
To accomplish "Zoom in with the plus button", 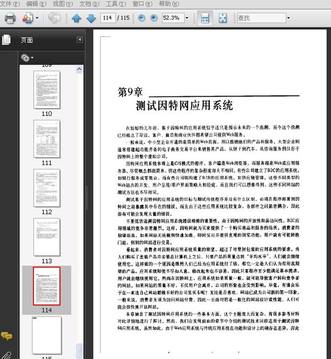I will [x=154, y=18].
